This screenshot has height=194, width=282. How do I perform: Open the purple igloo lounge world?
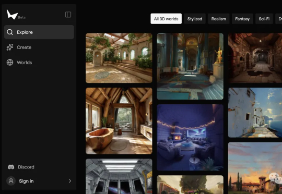pyautogui.click(x=190, y=138)
